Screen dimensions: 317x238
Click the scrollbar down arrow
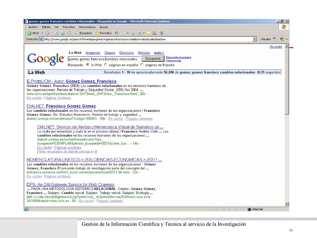287,204
